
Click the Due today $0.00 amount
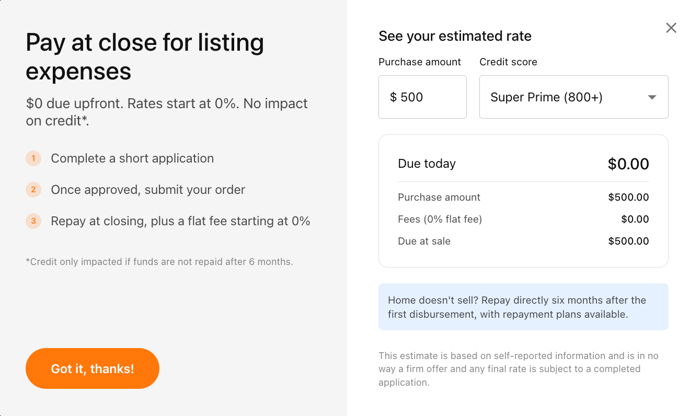tap(628, 164)
